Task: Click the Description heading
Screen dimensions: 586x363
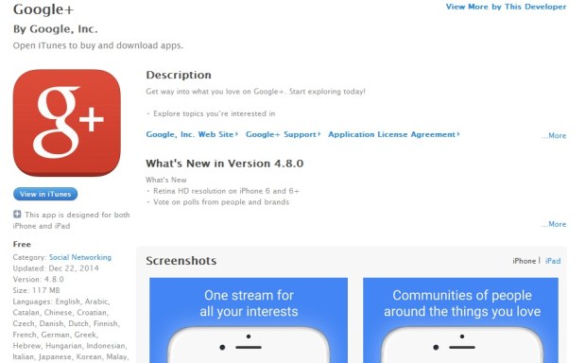Action: (179, 75)
